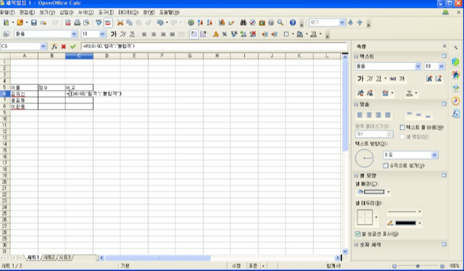This screenshot has height=271, width=464.
Task: Open Functions fx deck in sidebar
Action: pos(456,114)
